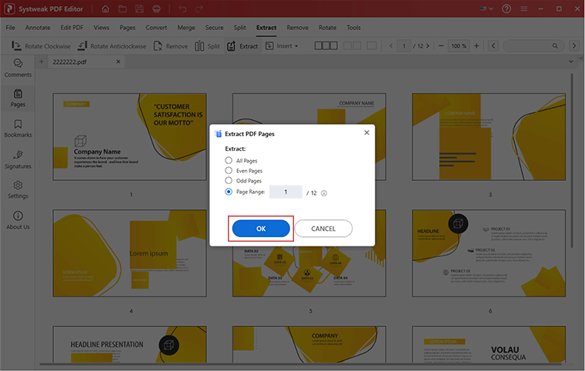Open About Us from the sidebar

click(x=18, y=220)
